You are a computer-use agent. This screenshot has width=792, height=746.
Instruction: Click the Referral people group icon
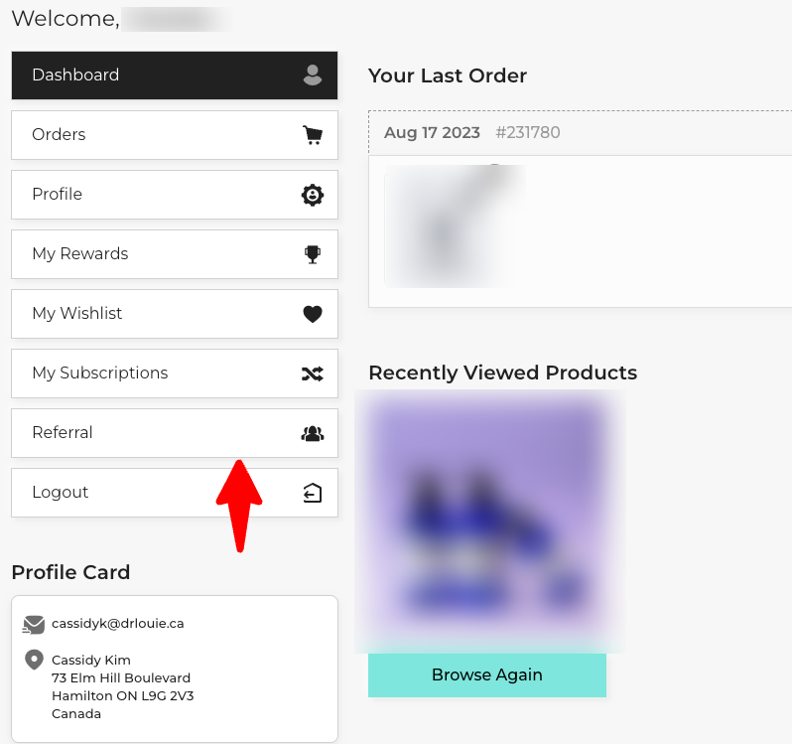point(313,433)
